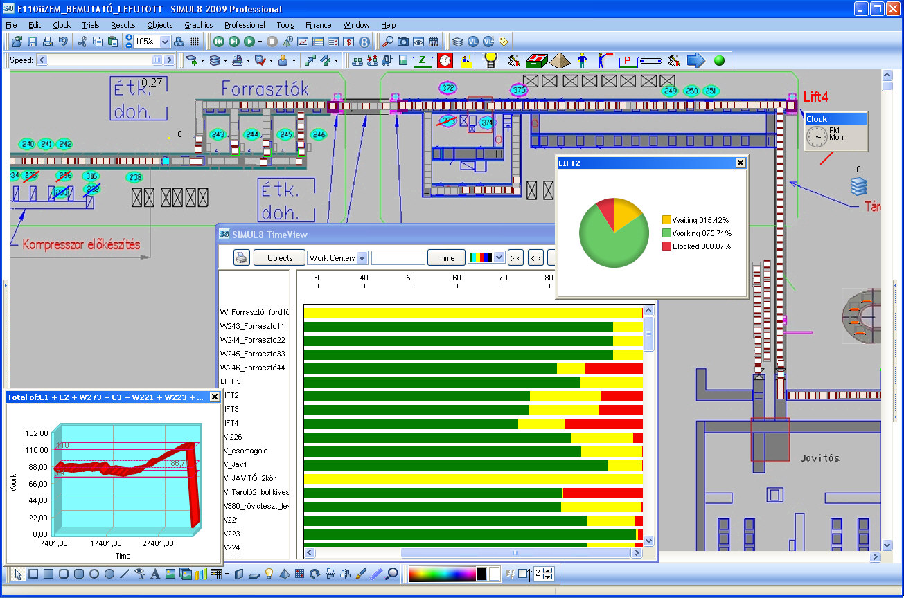The image size is (904, 598).
Task: Open the grid table dropdown in bottom toolbar
Action: (227, 574)
